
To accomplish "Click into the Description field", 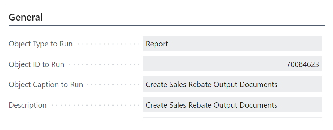I will [232, 104].
